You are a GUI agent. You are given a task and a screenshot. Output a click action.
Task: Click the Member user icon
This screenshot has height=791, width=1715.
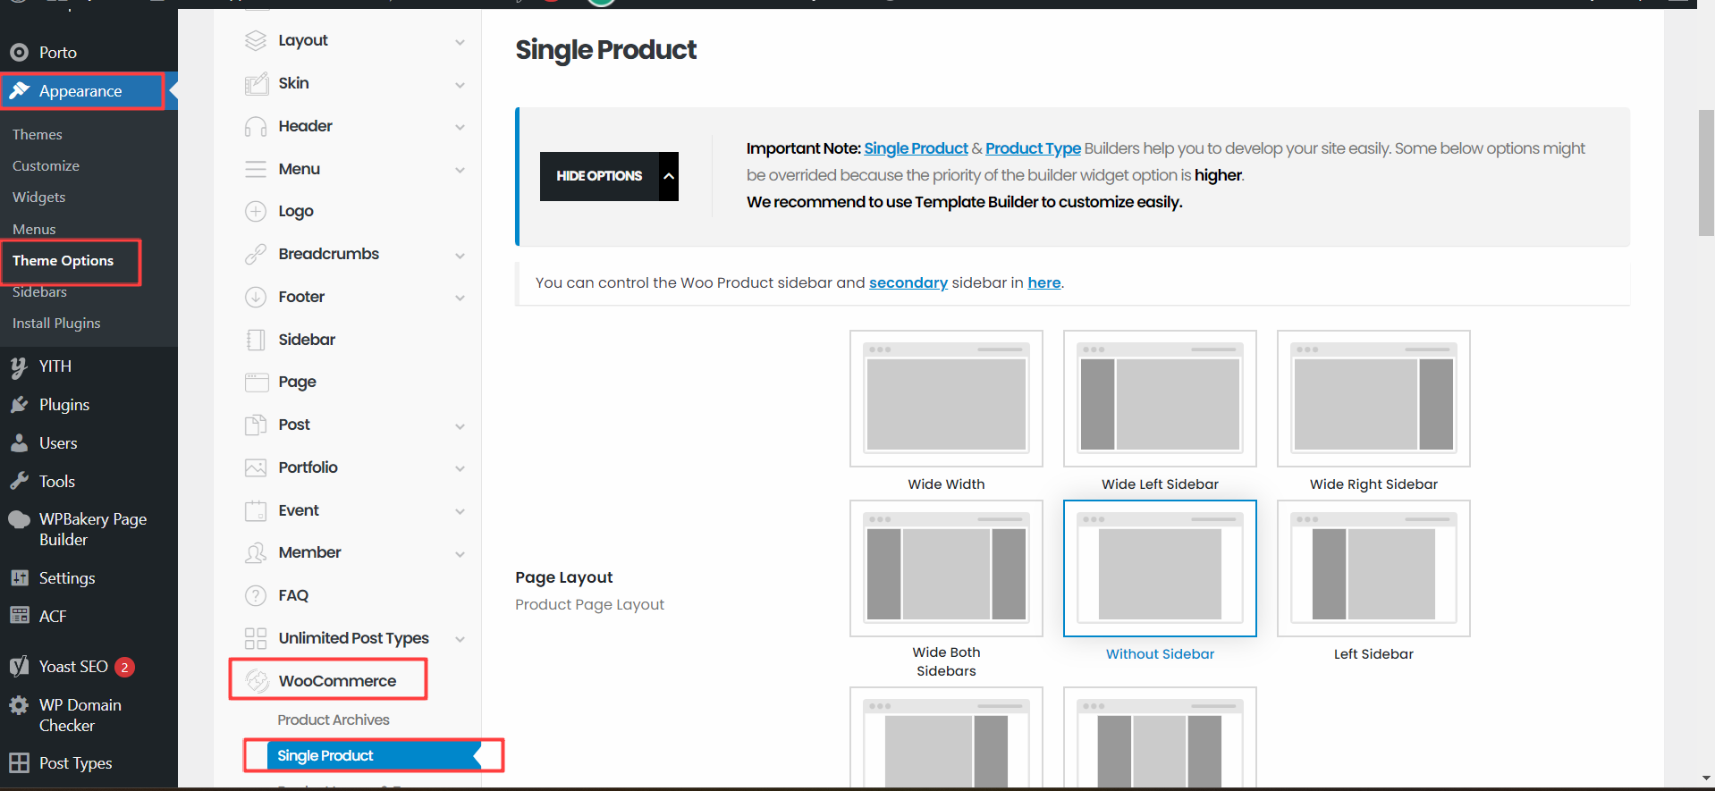pos(256,552)
